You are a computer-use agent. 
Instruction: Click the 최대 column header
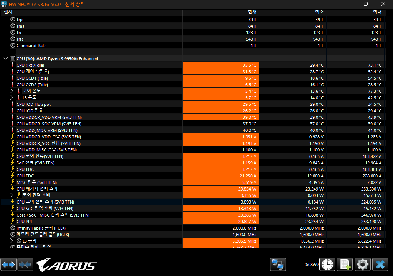[x=355, y=12]
